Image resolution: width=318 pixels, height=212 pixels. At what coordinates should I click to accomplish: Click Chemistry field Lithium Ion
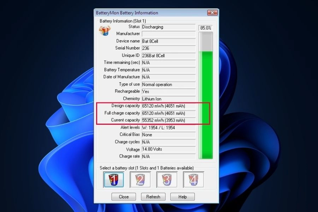169,99
